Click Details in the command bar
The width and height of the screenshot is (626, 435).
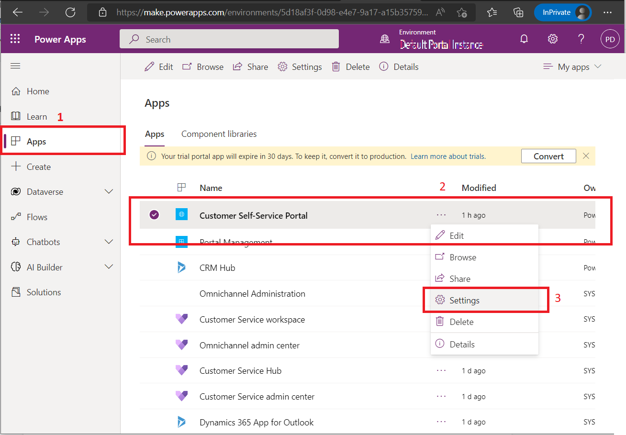(399, 67)
